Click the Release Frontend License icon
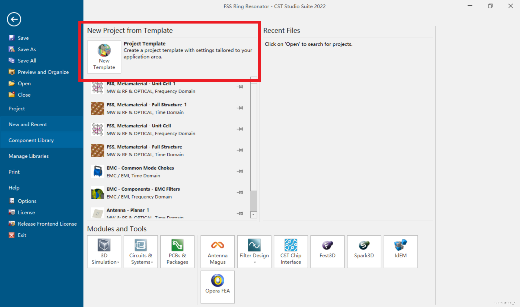520x307 pixels. click(12, 224)
